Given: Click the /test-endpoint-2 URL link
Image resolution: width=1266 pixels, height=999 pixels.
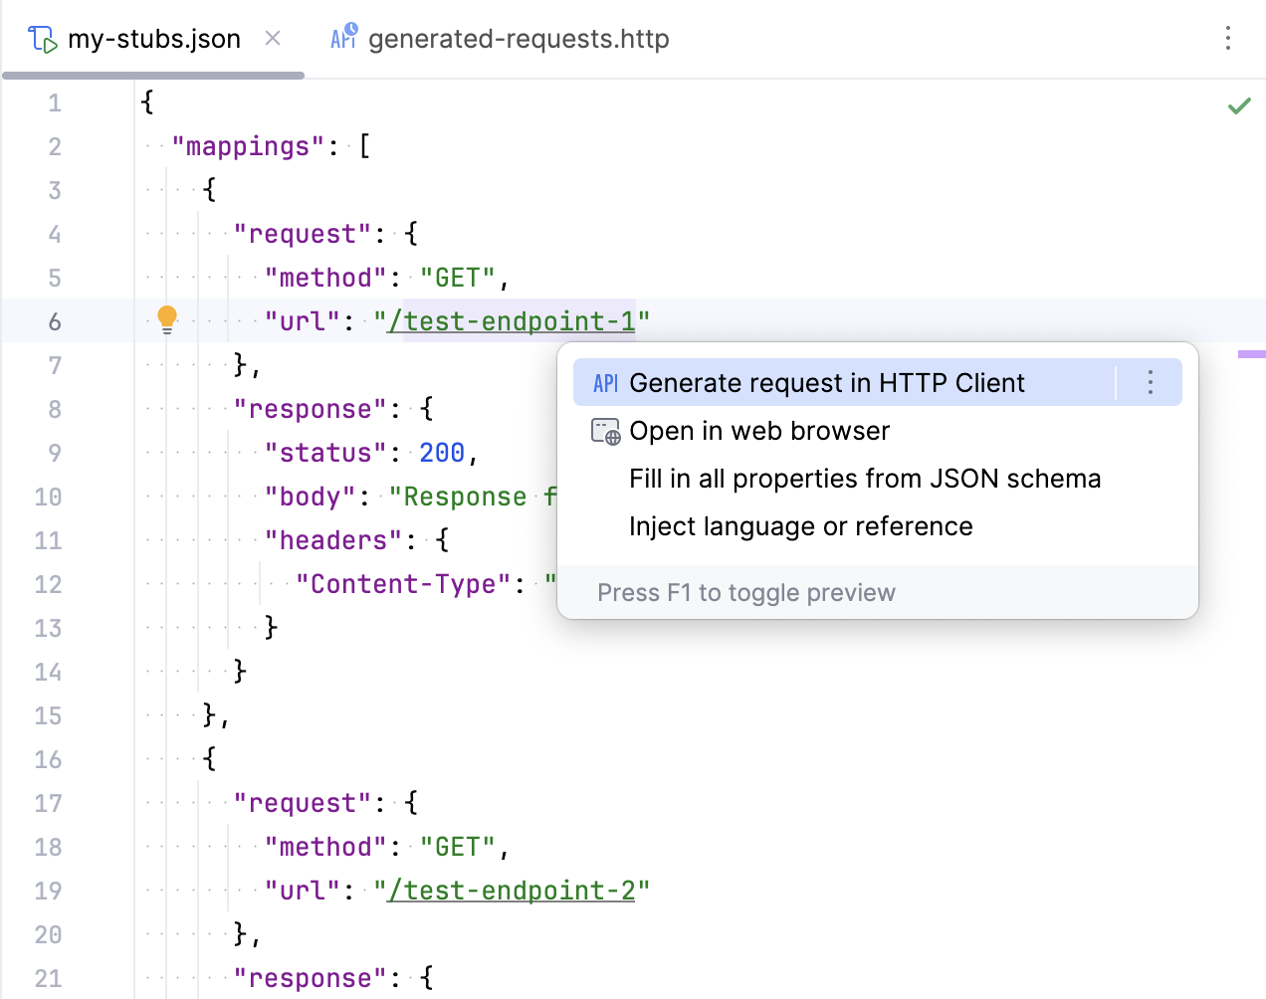Looking at the screenshot, I should click(513, 890).
